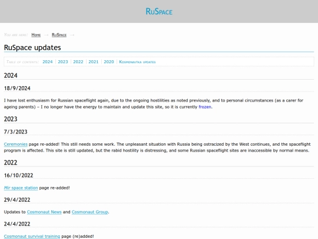The height and width of the screenshot is (239, 318).
Task: Select the 2023 section heading
Action: 11,119
